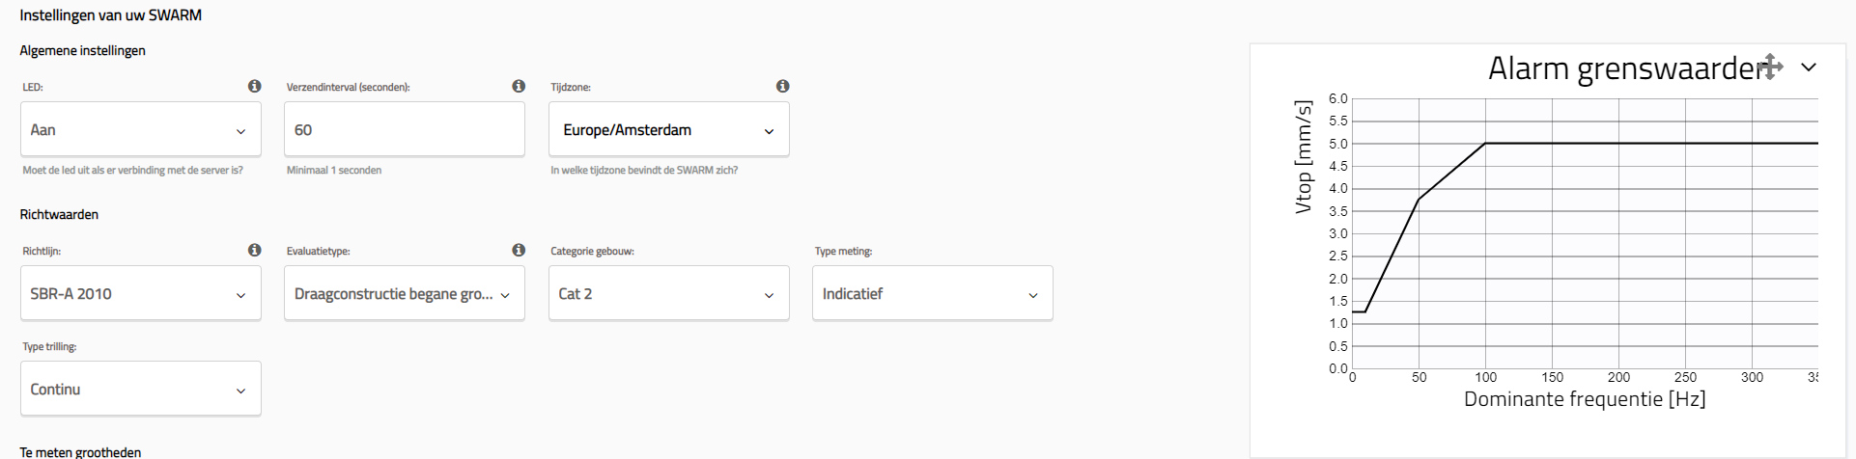1856x459 pixels.
Task: Click the Evaluatietype info icon
Action: [x=519, y=251]
